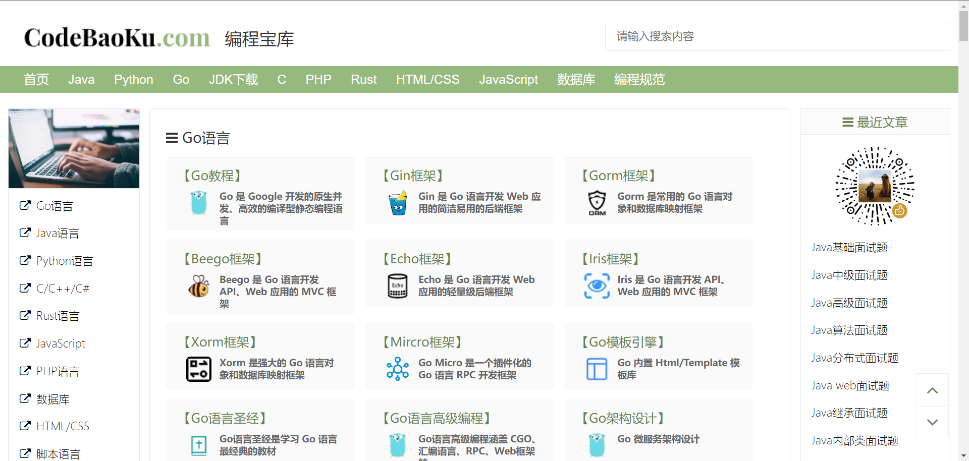Open HTML/CSS in the navigation bar

[428, 79]
